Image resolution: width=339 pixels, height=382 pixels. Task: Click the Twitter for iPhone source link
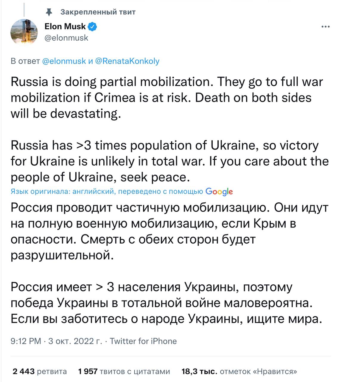[143, 341]
